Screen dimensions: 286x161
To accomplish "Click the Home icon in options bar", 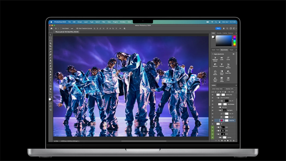I will pos(52,28).
